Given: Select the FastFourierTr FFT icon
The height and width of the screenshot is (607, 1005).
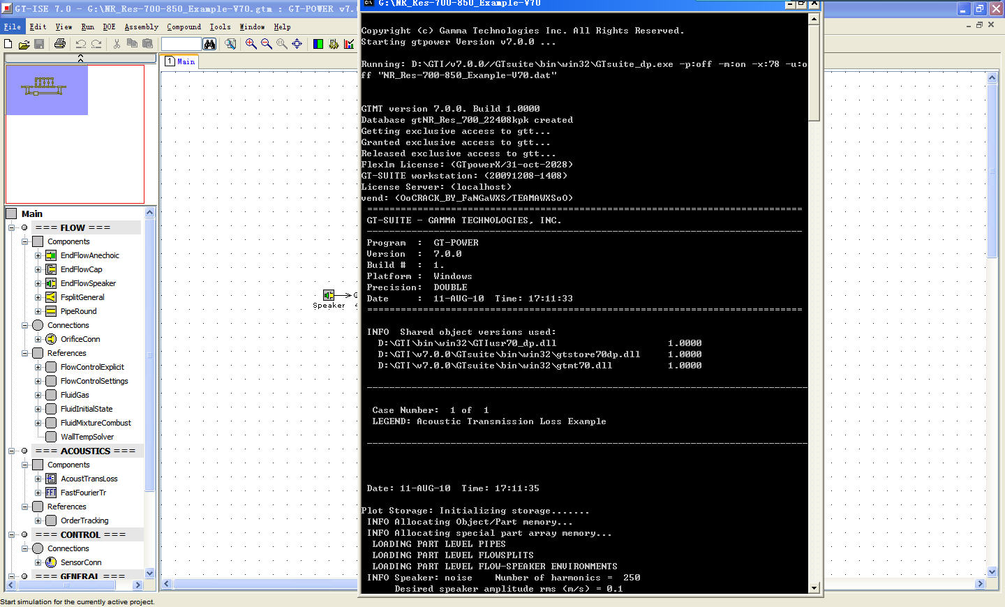Looking at the screenshot, I should click(51, 493).
